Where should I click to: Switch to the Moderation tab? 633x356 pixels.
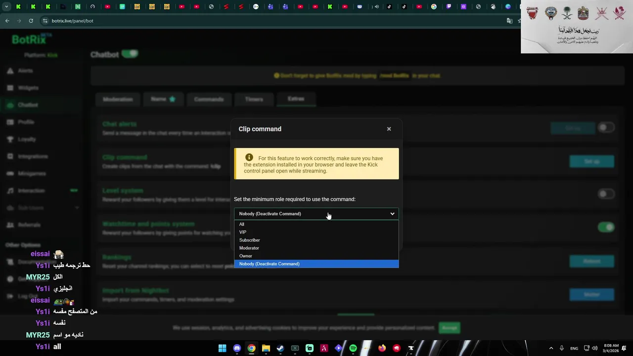pyautogui.click(x=118, y=99)
